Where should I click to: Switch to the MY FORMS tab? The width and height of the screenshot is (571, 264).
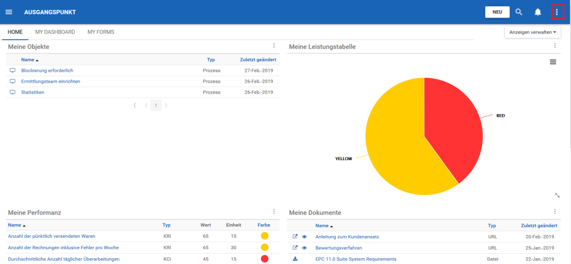(100, 32)
